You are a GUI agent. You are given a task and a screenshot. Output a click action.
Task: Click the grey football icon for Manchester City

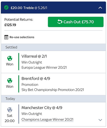(x=10, y=110)
